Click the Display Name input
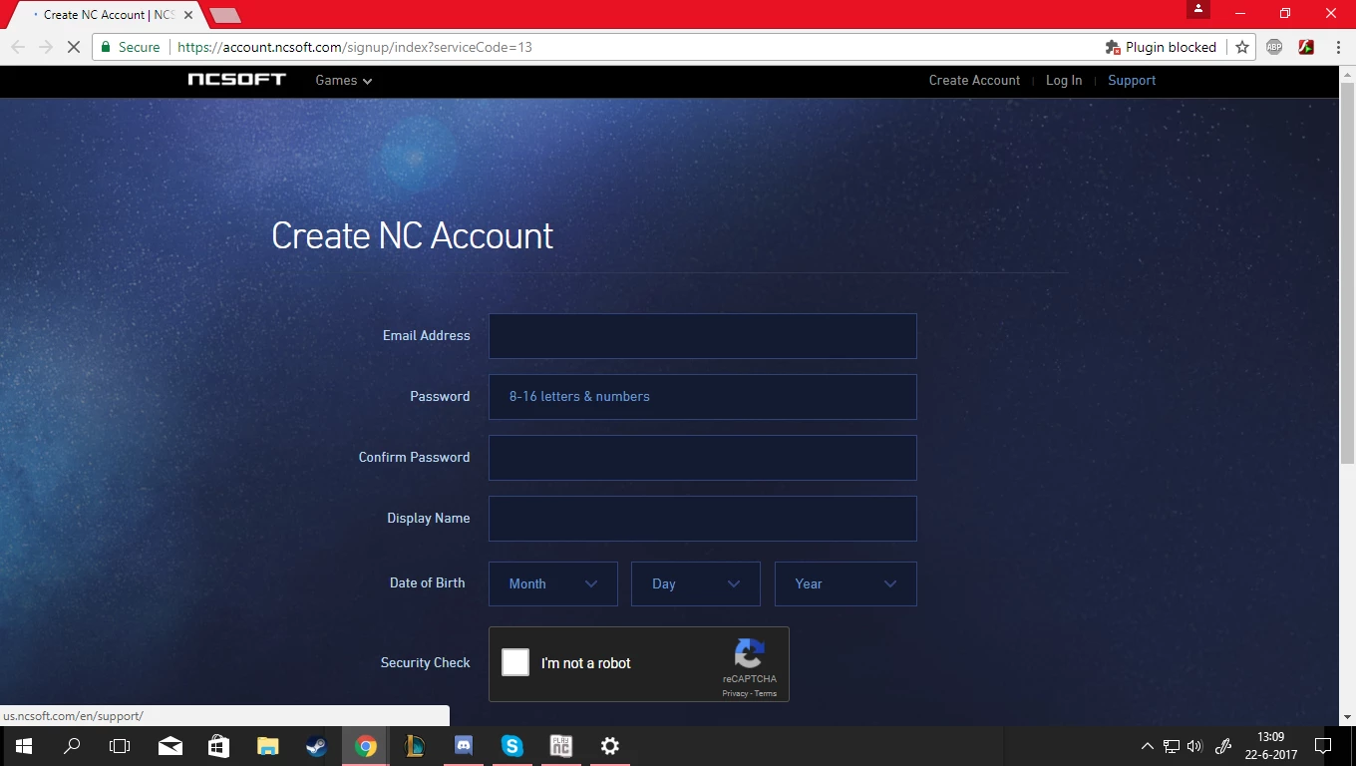This screenshot has width=1356, height=766. pos(702,519)
